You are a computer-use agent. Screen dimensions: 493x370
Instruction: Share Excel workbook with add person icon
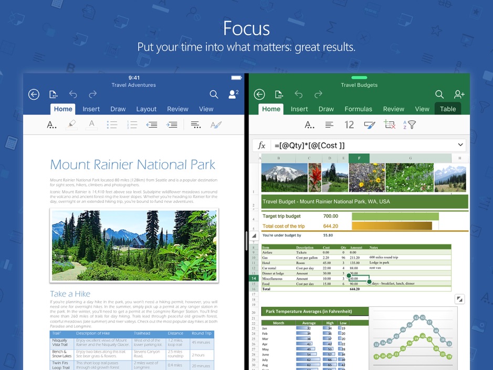459,95
